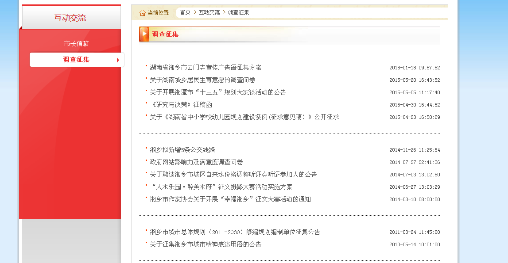This screenshot has width=508, height=263.
Task: Open the 互动交流 breadcrumb link
Action: pos(209,12)
